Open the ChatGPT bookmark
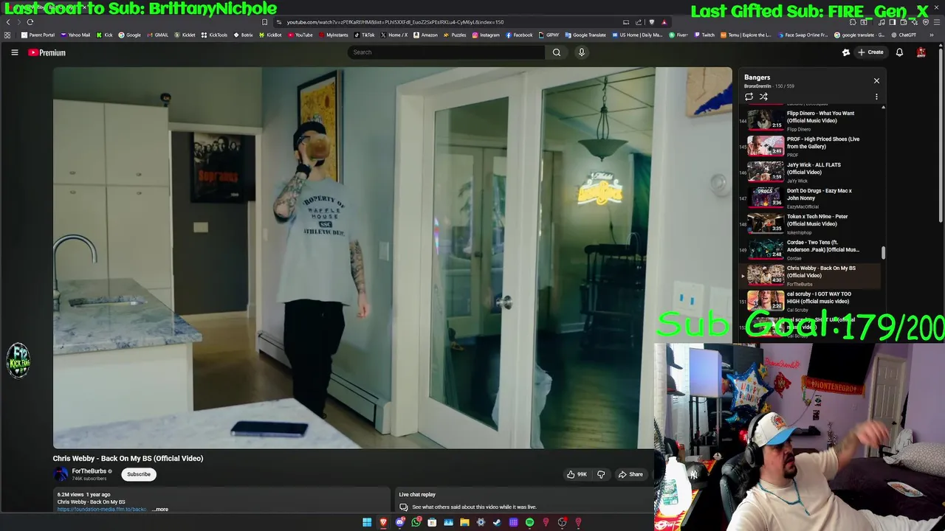This screenshot has width=945, height=531. point(903,35)
